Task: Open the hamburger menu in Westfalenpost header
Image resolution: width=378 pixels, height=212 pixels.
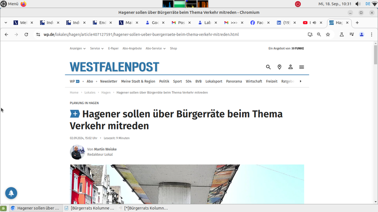Action: click(x=301, y=67)
